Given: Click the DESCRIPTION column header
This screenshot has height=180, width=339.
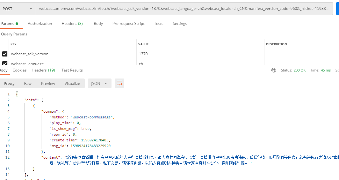Looking at the screenshot, I should 277,44.
